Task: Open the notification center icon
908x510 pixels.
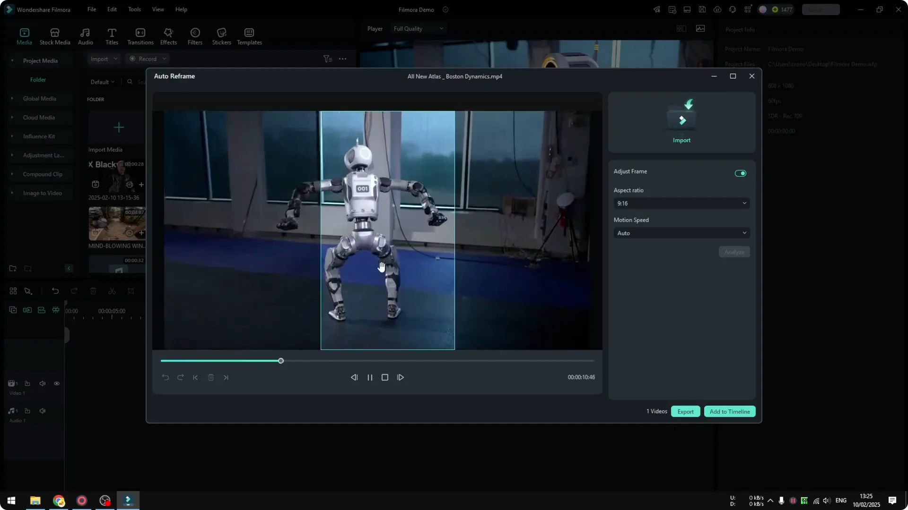Action: (892, 501)
